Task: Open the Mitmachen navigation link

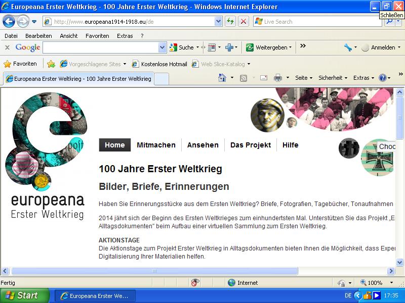Action: [156, 145]
